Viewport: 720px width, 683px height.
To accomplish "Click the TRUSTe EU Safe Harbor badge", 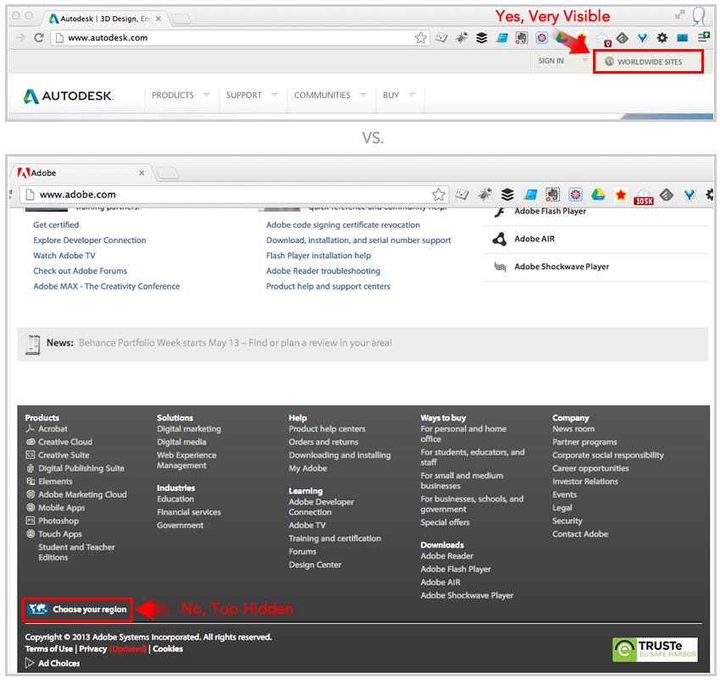I will 656,649.
